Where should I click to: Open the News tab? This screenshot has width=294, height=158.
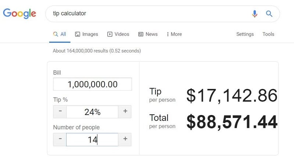pyautogui.click(x=148, y=34)
